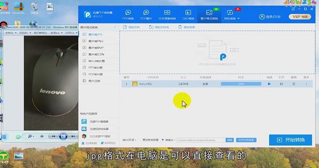This screenshot has height=168, width=319.
Task: Open 刻录(U) menu in Photo Viewer
Action: pos(56,33)
